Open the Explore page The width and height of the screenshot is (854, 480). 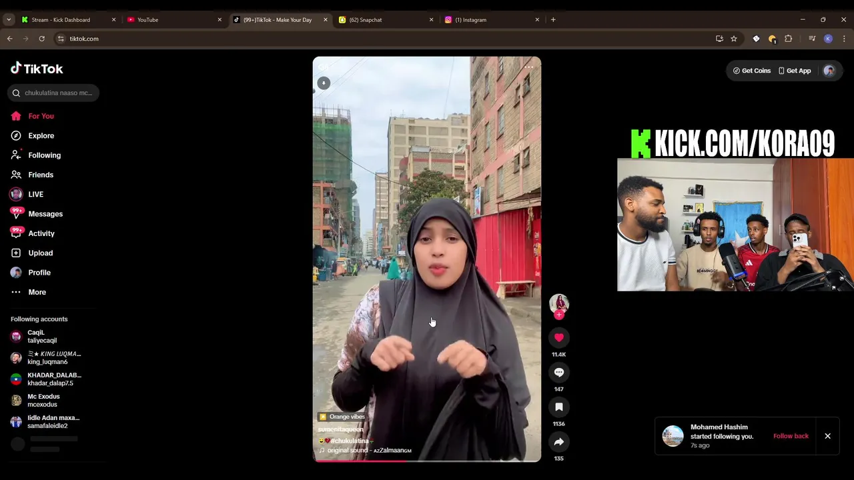(x=32, y=135)
